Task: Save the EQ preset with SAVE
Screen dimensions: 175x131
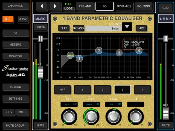Action: [x=141, y=28]
